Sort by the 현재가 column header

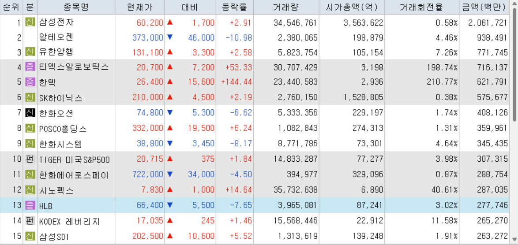pos(140,7)
